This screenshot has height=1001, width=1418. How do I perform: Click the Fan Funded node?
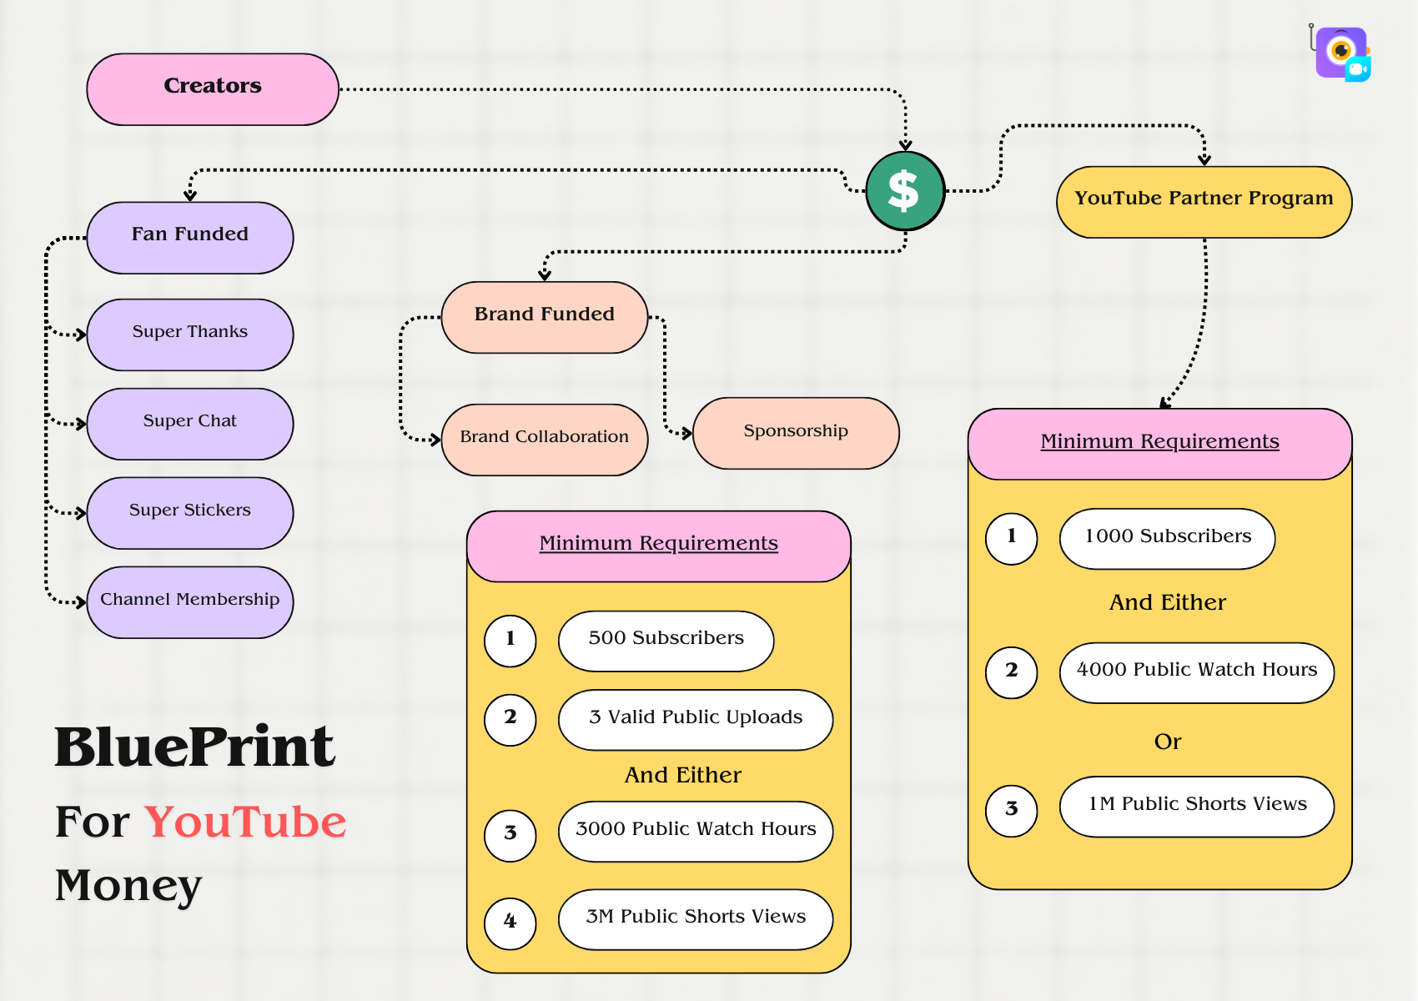coord(190,238)
